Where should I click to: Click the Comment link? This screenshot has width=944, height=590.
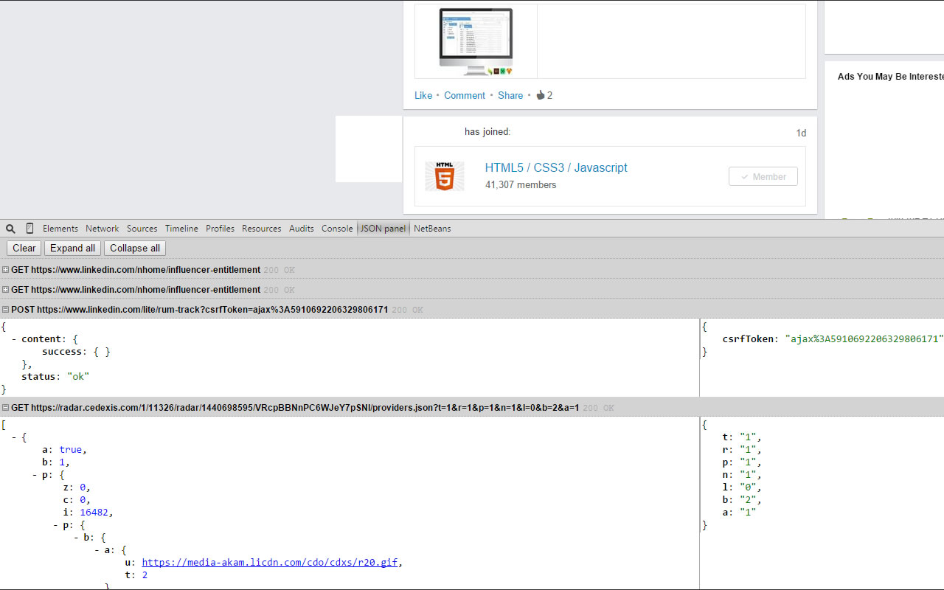click(x=465, y=95)
